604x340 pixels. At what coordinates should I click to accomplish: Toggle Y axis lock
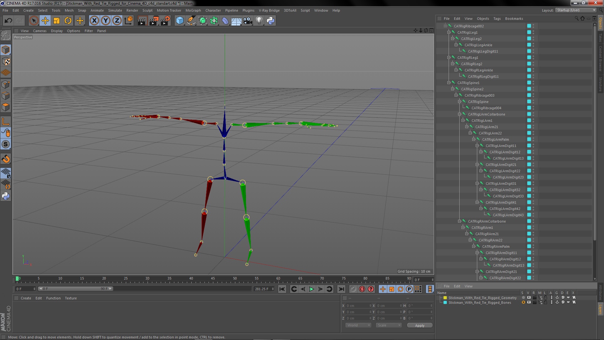point(106,21)
